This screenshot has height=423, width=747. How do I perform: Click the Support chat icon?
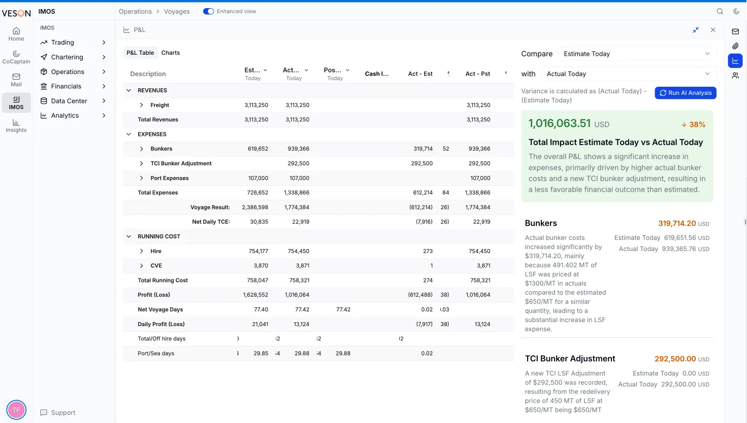click(x=44, y=413)
